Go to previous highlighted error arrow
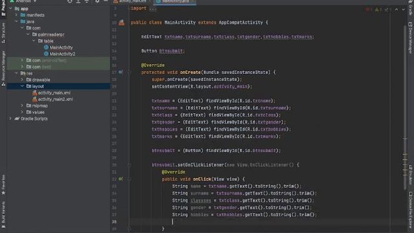 (397, 10)
